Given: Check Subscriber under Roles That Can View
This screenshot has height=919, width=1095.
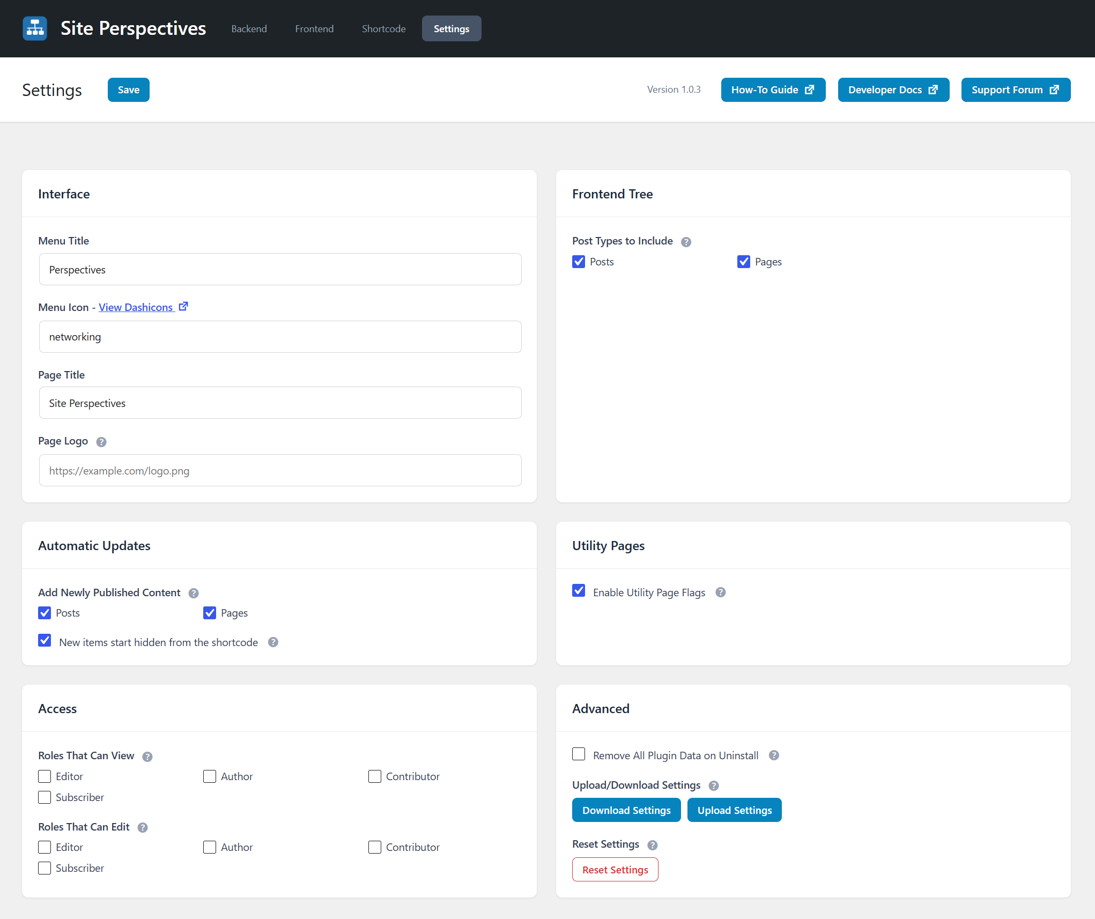Looking at the screenshot, I should pos(45,797).
